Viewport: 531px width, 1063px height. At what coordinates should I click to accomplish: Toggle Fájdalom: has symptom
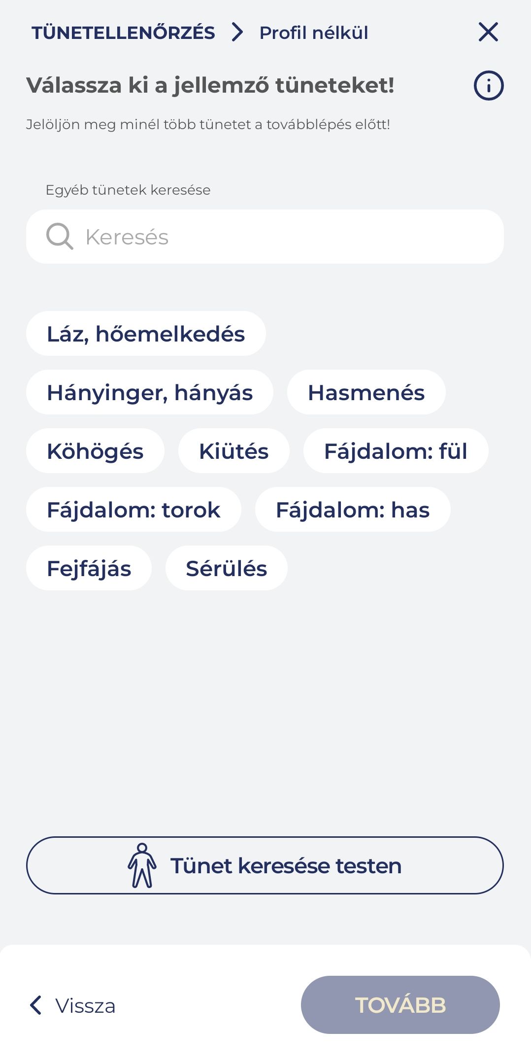click(x=353, y=510)
